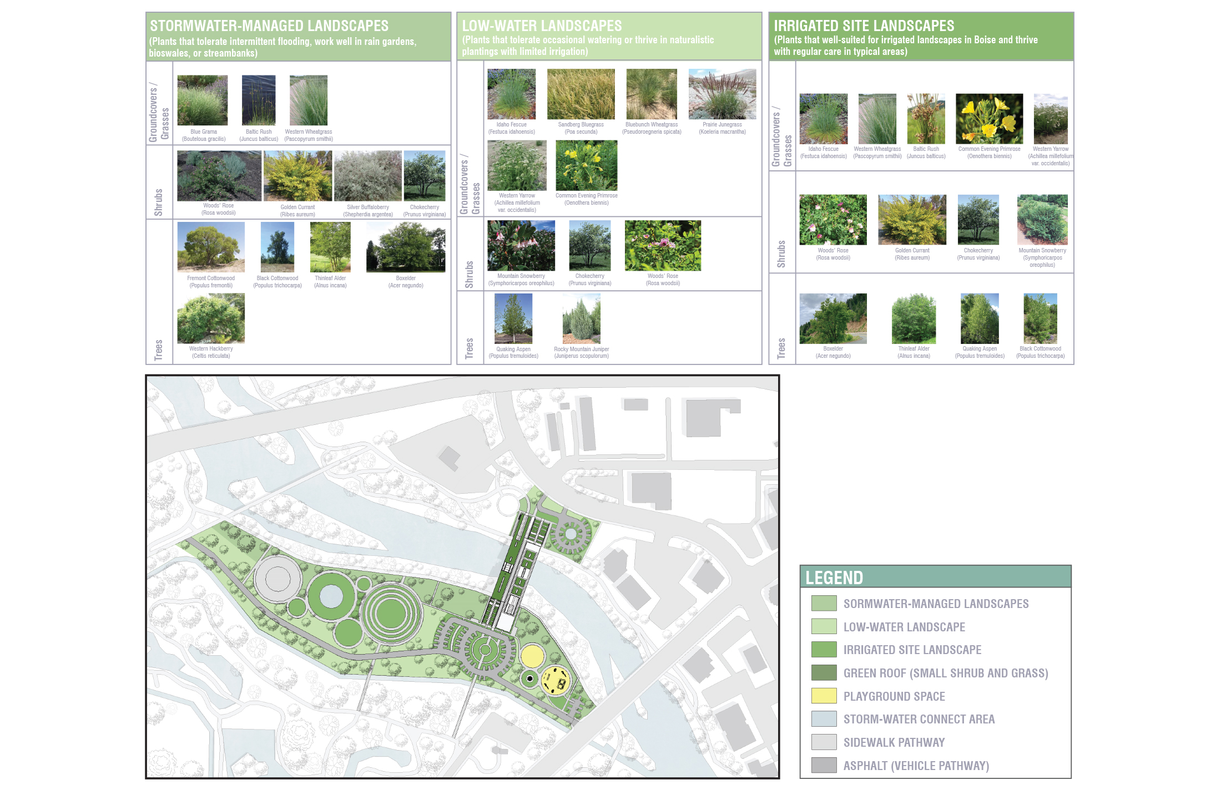Click the Playground Space yellow swatch
1221x790 pixels.
point(824,696)
